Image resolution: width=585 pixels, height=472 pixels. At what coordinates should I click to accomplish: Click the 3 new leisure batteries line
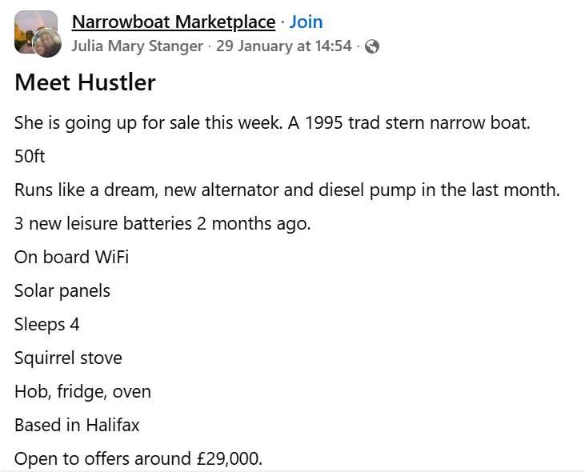pos(162,223)
